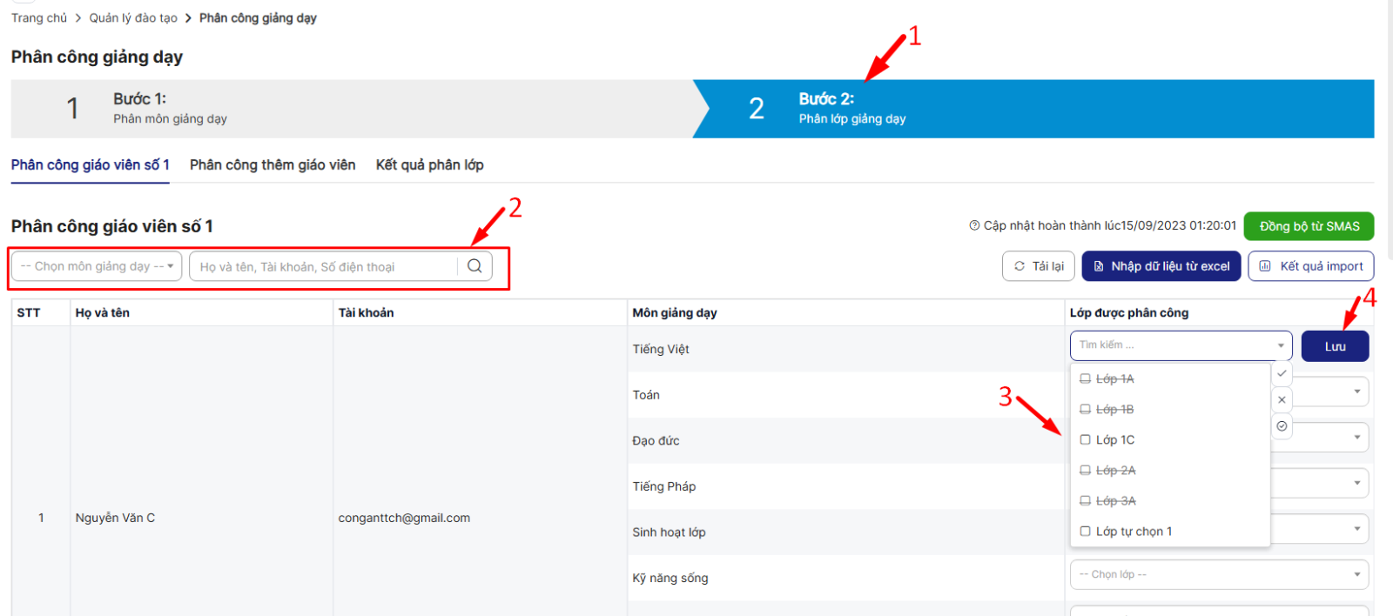Click the search magnifier icon

[474, 266]
